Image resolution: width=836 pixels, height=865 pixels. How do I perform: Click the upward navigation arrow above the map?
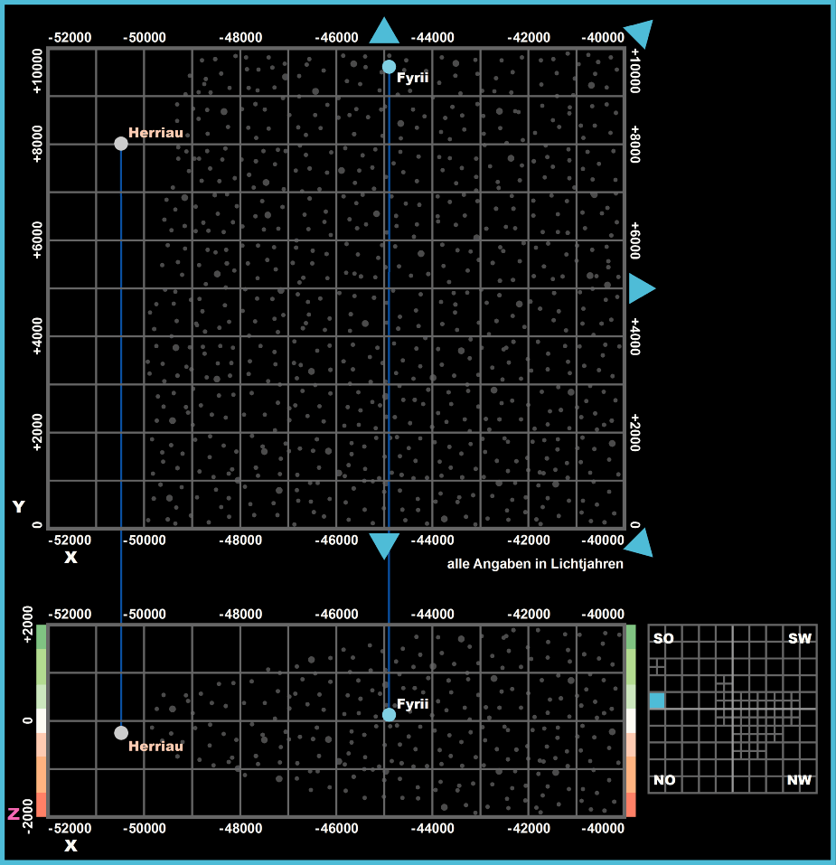384,33
